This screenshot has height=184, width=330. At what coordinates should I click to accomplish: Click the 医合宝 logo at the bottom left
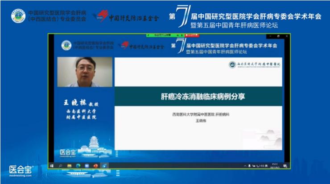21,170
